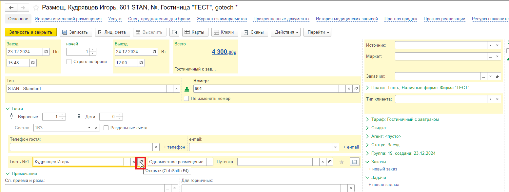Click the window icon button next to Выселить
The height and width of the screenshot is (192, 509).
click(174, 32)
